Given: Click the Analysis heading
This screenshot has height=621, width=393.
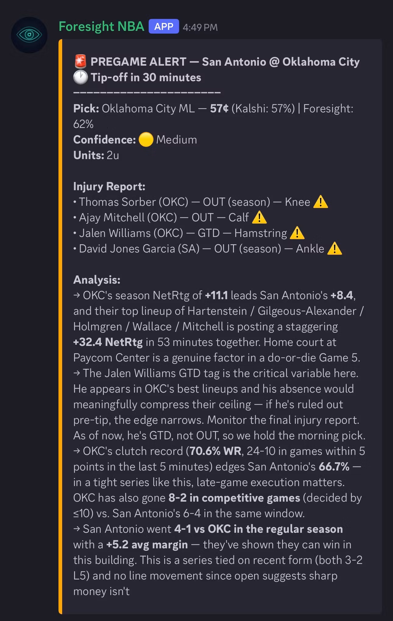Looking at the screenshot, I should 97,280.
